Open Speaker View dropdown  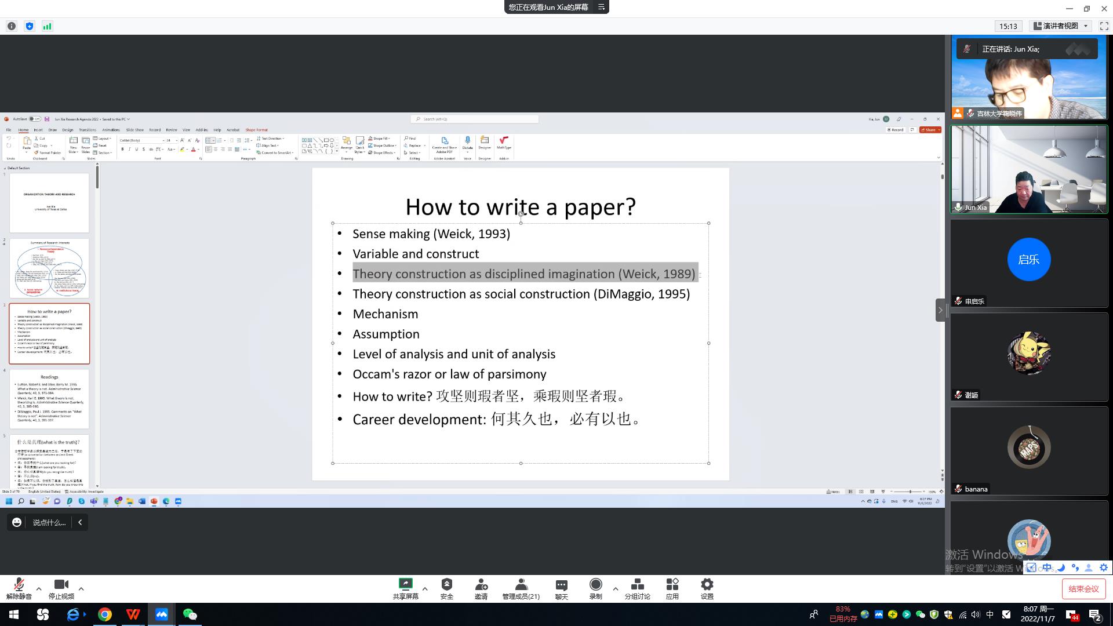coord(1061,26)
